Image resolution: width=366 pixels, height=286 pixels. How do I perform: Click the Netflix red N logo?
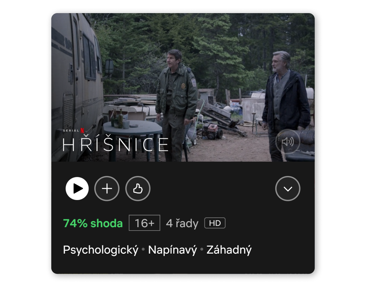pos(82,130)
